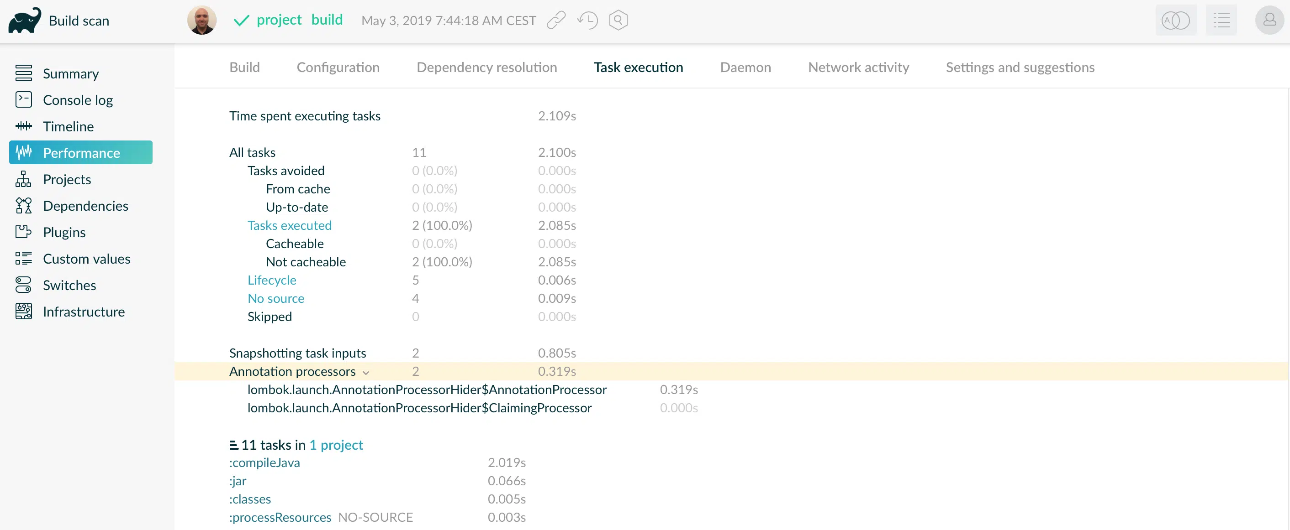Click the Gradle elephant logo

24,21
